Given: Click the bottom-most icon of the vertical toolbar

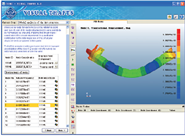Looking at the screenshot, I should tap(73, 127).
